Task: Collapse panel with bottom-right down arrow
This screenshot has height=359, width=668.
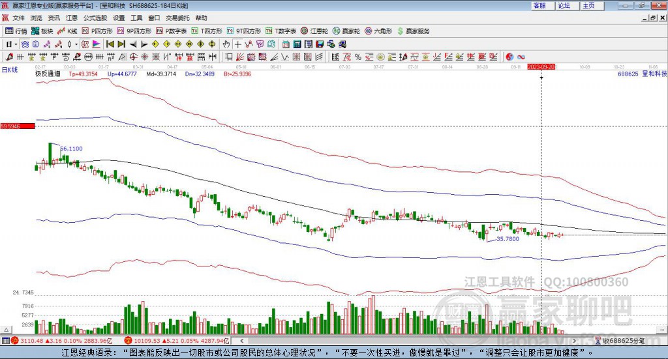Action: pyautogui.click(x=662, y=330)
